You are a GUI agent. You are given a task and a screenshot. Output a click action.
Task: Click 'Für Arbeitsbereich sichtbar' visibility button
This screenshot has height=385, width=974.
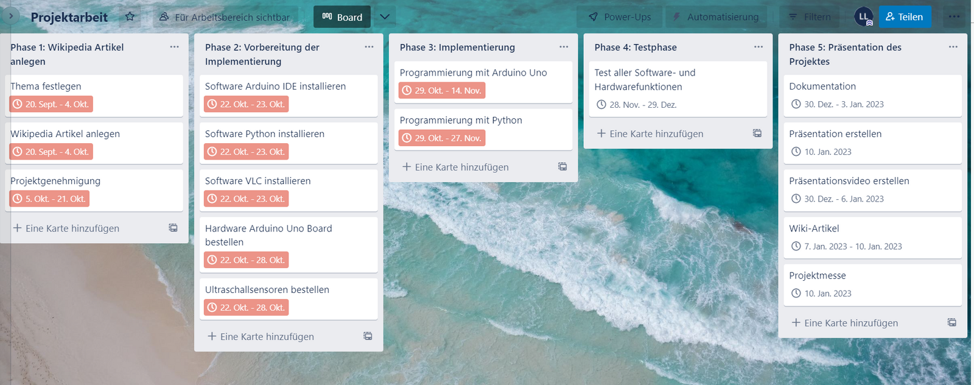click(x=225, y=17)
